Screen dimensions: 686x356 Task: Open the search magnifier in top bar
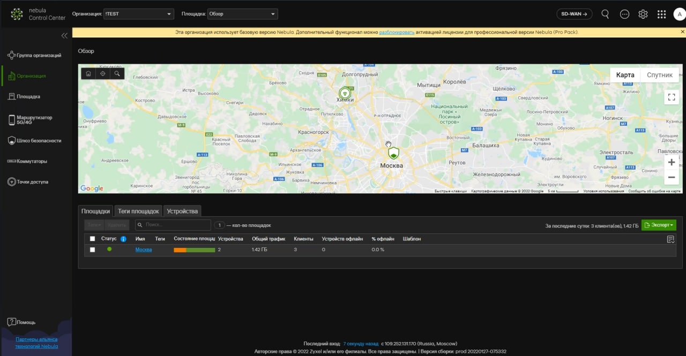point(605,14)
